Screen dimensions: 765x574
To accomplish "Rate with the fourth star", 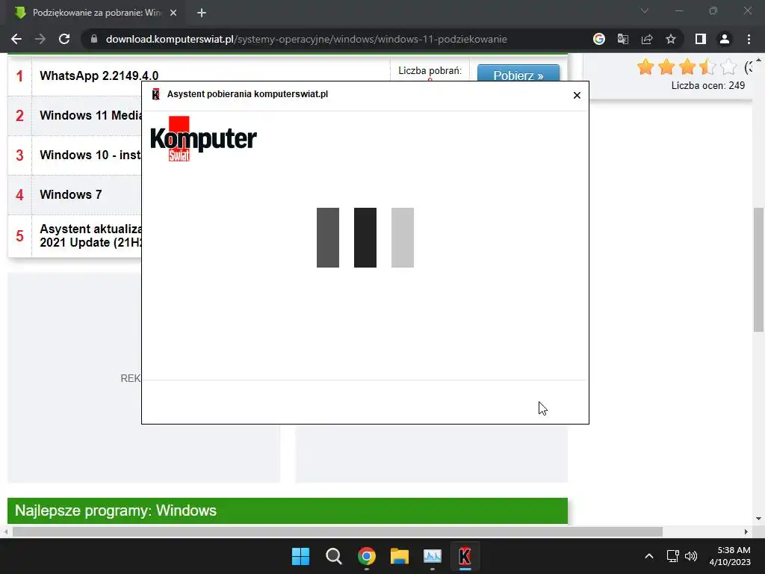I will click(x=707, y=67).
